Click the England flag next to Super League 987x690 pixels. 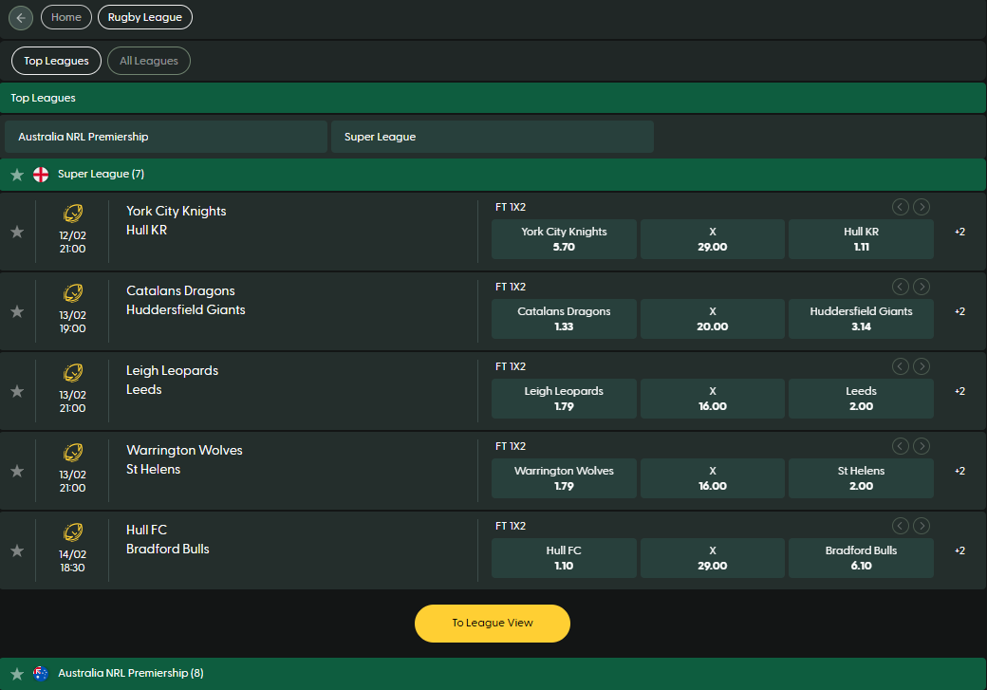coord(43,174)
